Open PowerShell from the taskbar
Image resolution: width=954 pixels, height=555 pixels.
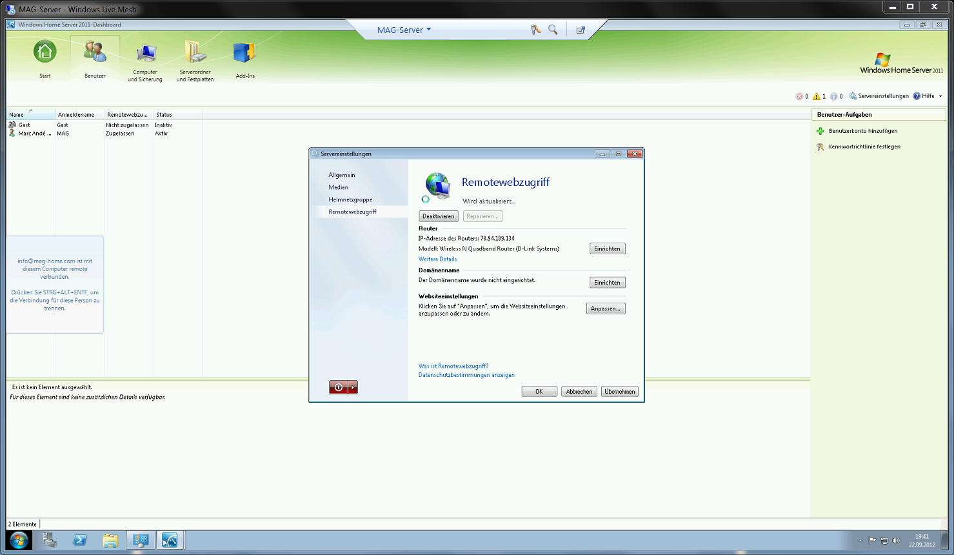pyautogui.click(x=80, y=540)
